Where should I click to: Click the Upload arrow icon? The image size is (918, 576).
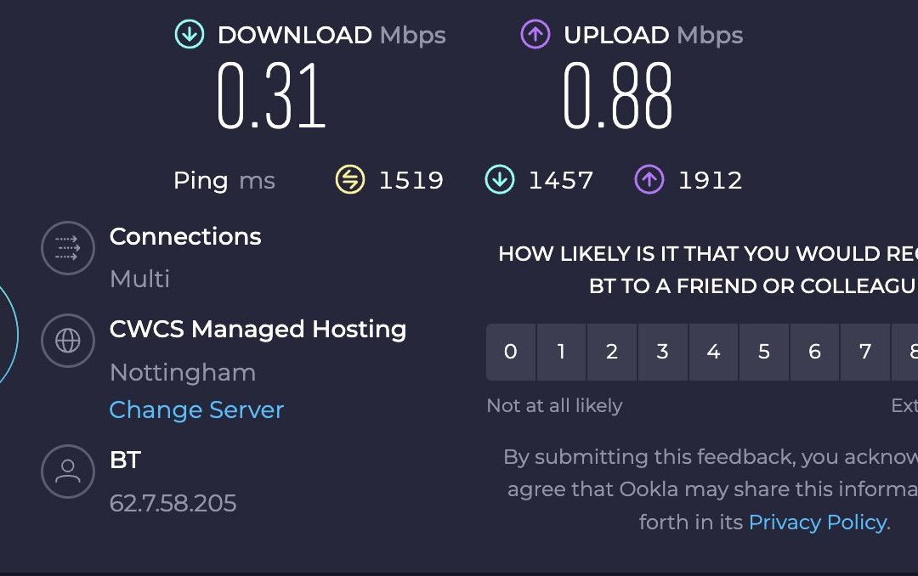[534, 35]
